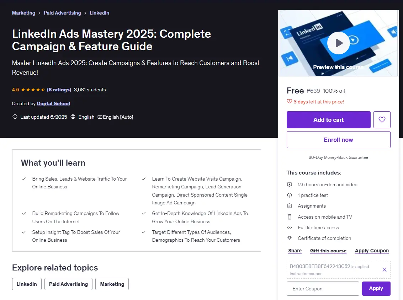Click 'Get In-Depth Knowledge Of LinkedIn Ads' item

[x=200, y=217]
